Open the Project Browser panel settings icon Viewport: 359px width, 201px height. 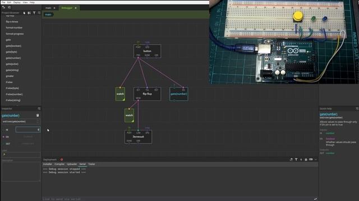39,13
